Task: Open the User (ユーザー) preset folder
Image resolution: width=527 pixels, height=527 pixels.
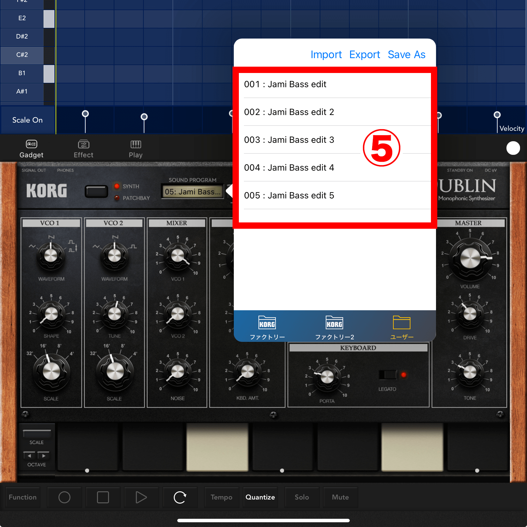Action: click(402, 327)
